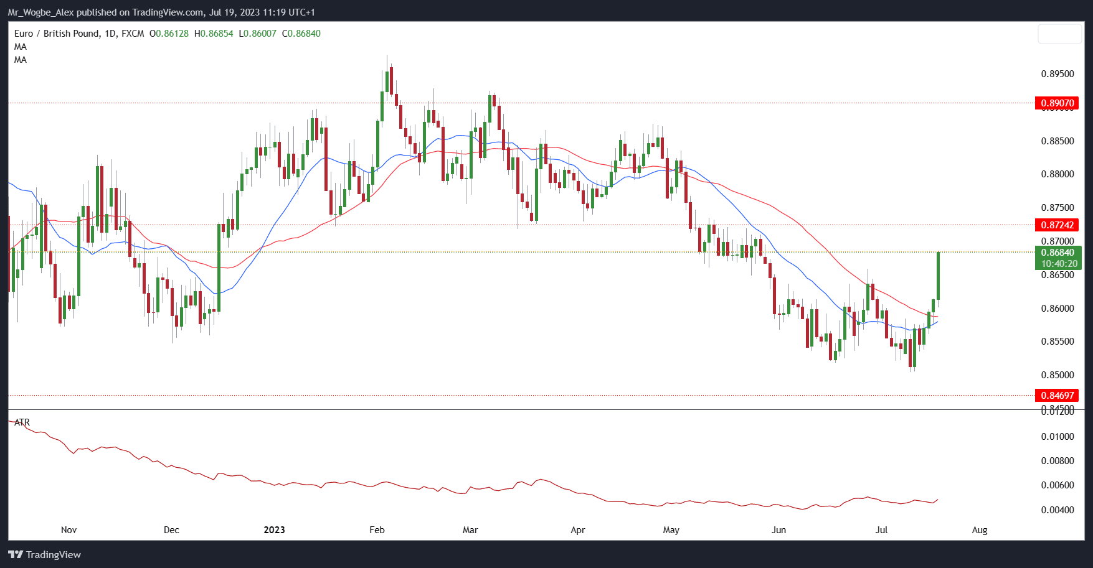
Task: Click the Apr label on the time axis
Action: [x=578, y=530]
